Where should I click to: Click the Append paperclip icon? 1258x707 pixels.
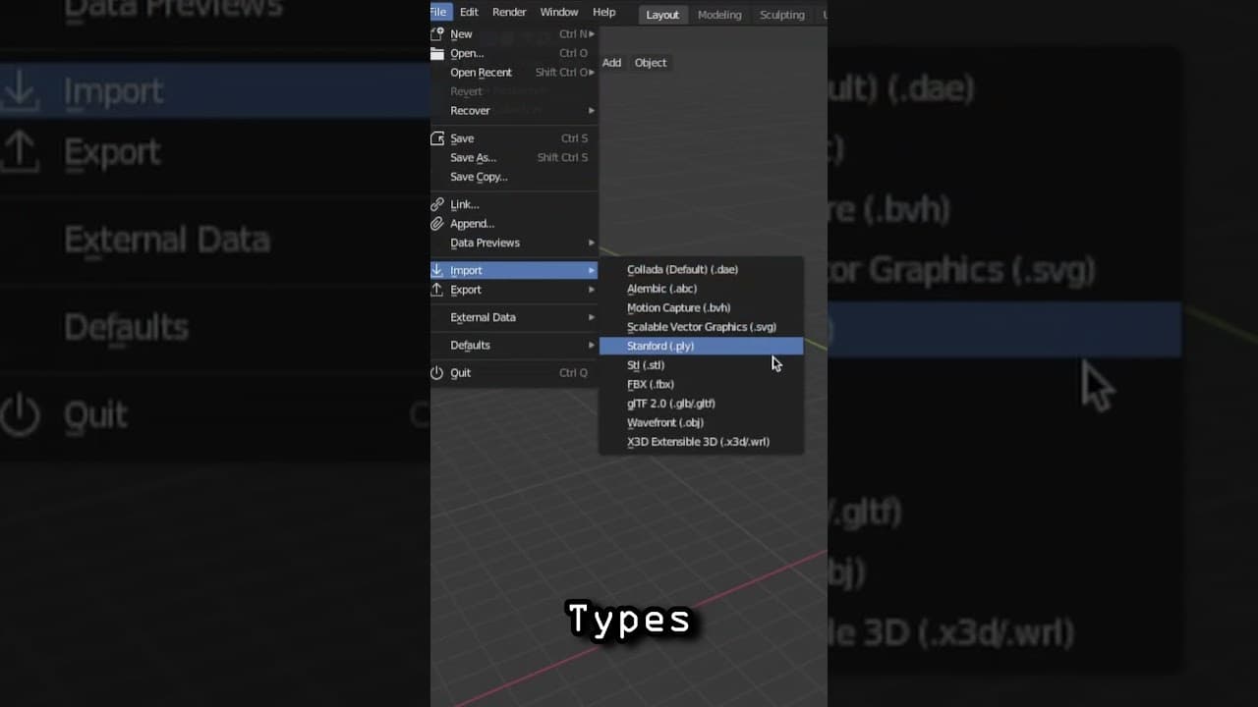pyautogui.click(x=437, y=224)
